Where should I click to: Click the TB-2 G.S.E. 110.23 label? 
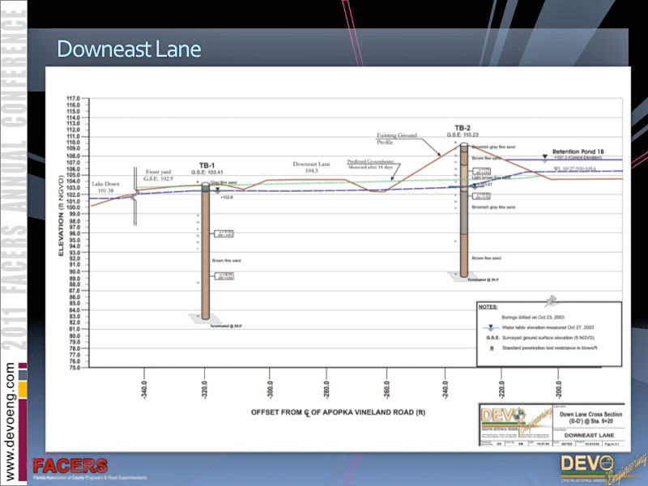(x=463, y=131)
